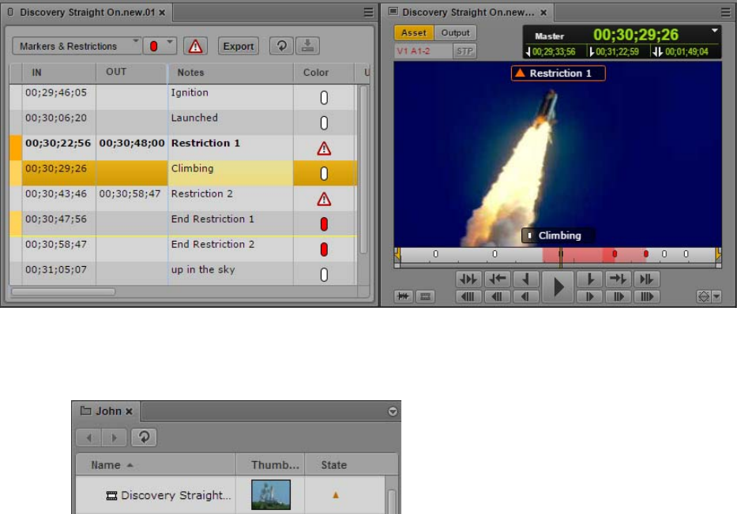737x514 pixels.
Task: Step forward one frame
Action: [589, 296]
